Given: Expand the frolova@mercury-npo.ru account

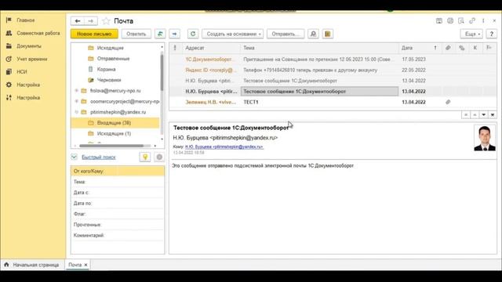Looking at the screenshot, I should [77, 91].
